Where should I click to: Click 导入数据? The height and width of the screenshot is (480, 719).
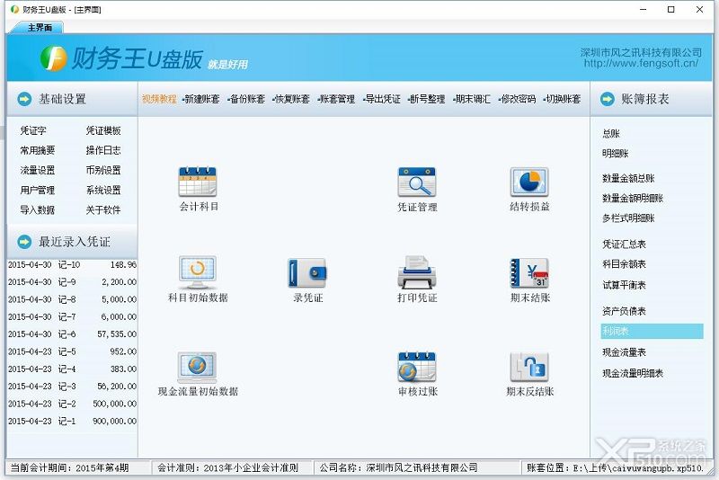pos(37,210)
